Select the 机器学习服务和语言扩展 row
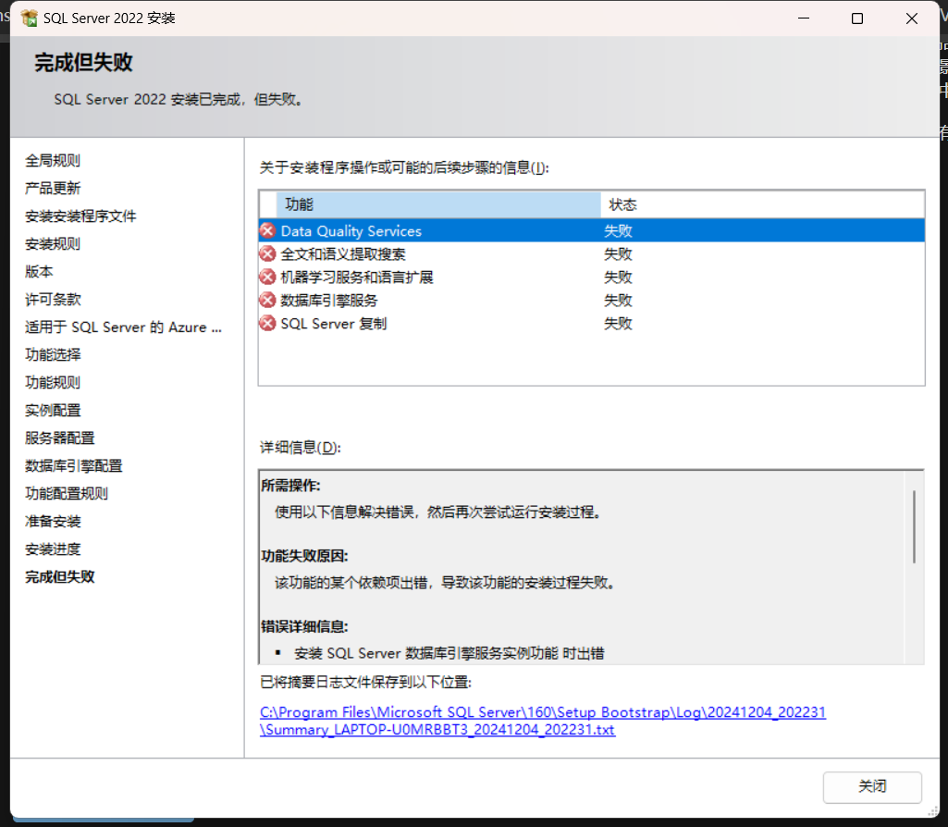This screenshot has height=827, width=948. (591, 278)
